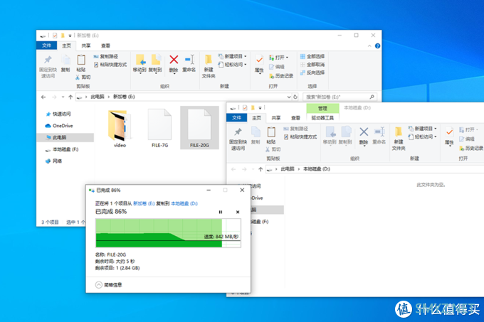Click the Up arrow in E: window navigation

click(x=70, y=97)
